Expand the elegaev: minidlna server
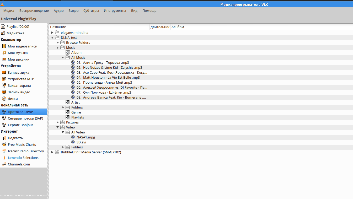Screen dimensions: 353x199 [52, 33]
